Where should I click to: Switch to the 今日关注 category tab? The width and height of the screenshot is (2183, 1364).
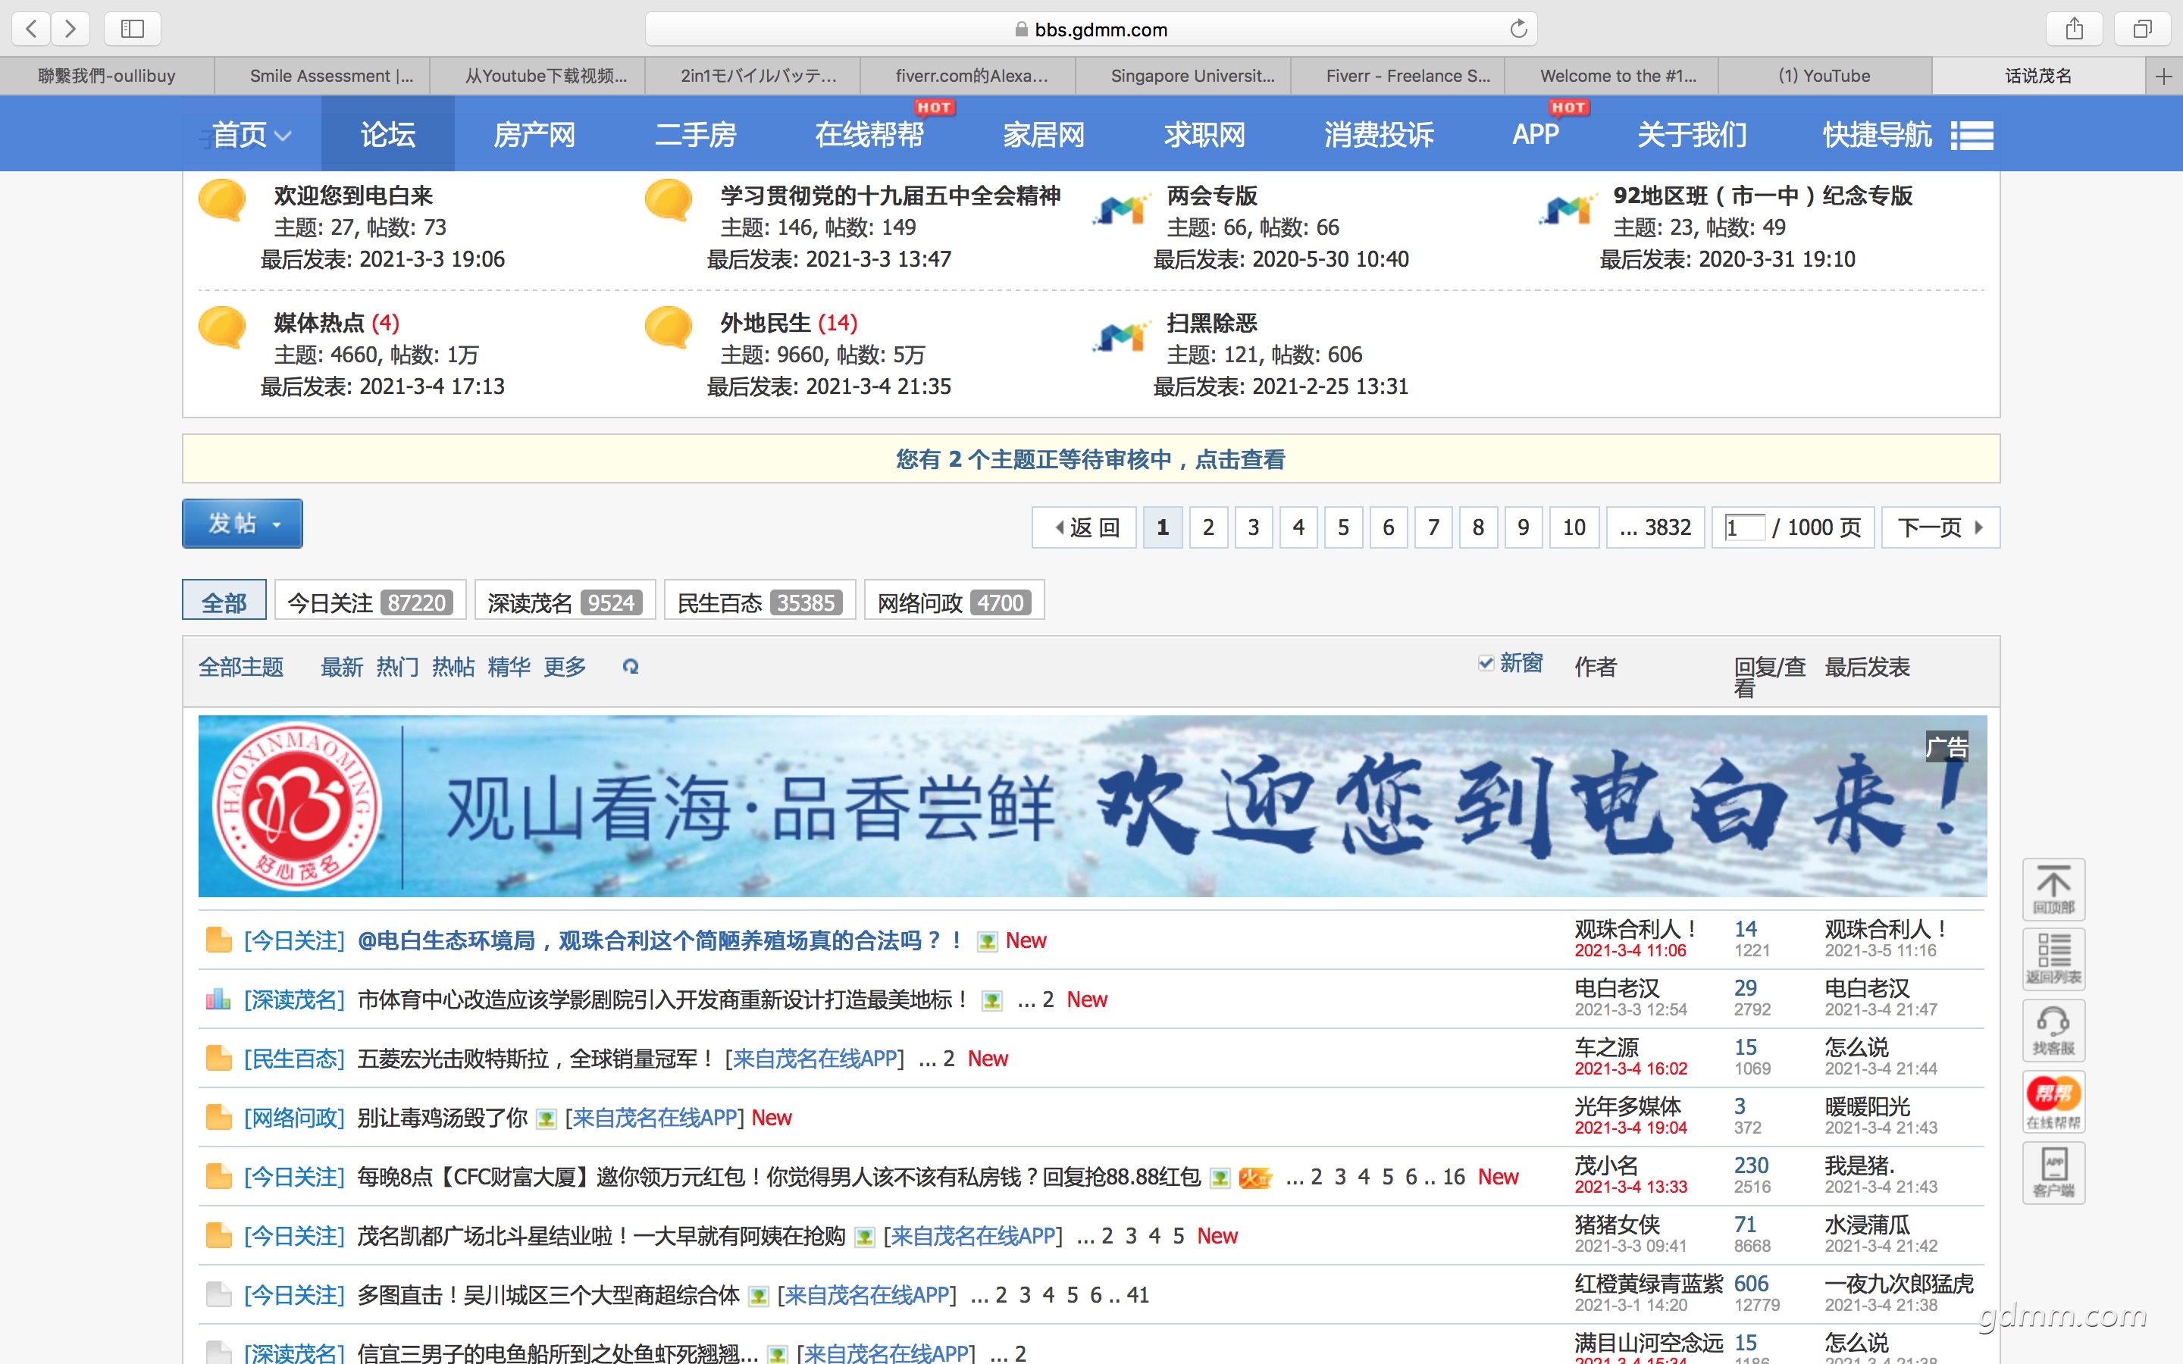pos(370,601)
